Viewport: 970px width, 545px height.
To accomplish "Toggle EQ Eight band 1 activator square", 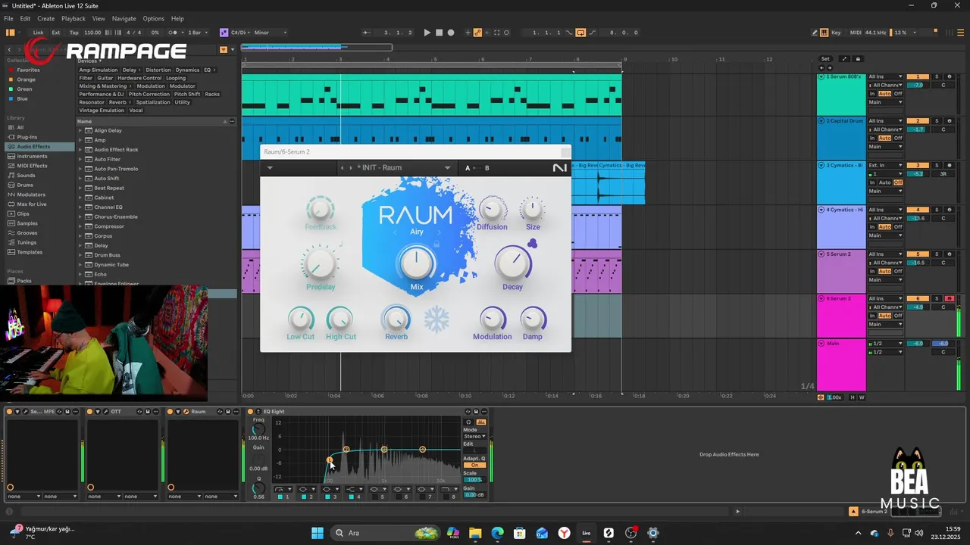I will point(280,497).
